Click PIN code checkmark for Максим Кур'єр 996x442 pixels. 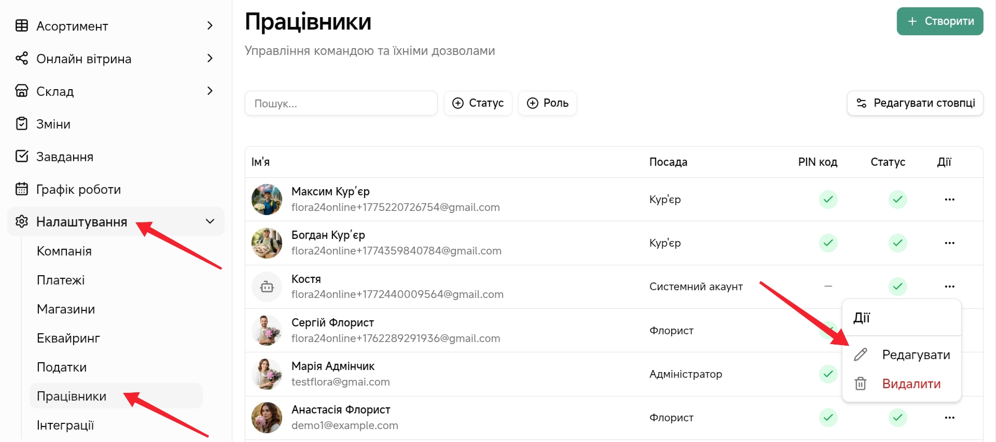tap(828, 199)
